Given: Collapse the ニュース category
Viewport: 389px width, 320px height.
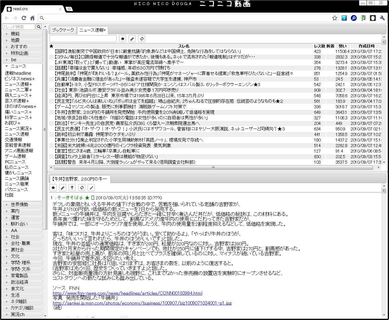Looking at the screenshot, I should point(22,66).
